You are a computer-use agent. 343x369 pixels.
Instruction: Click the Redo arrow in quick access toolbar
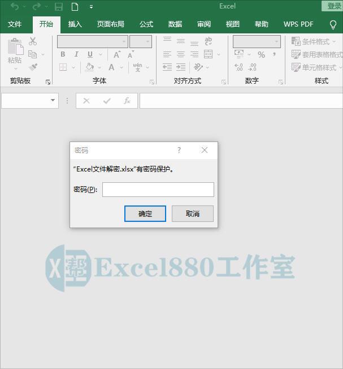pyautogui.click(x=36, y=7)
